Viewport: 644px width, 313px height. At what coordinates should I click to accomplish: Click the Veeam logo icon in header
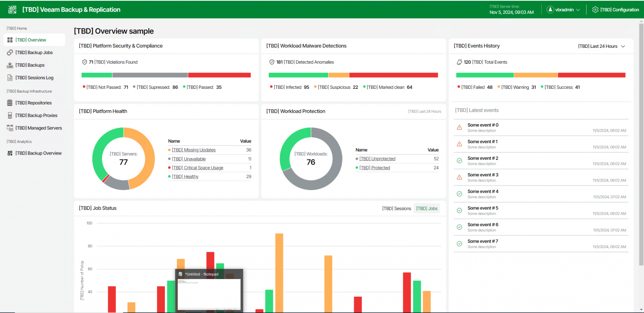(x=12, y=10)
